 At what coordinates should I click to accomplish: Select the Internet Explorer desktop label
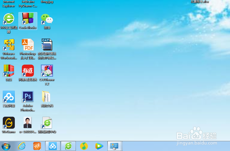coord(9,4)
